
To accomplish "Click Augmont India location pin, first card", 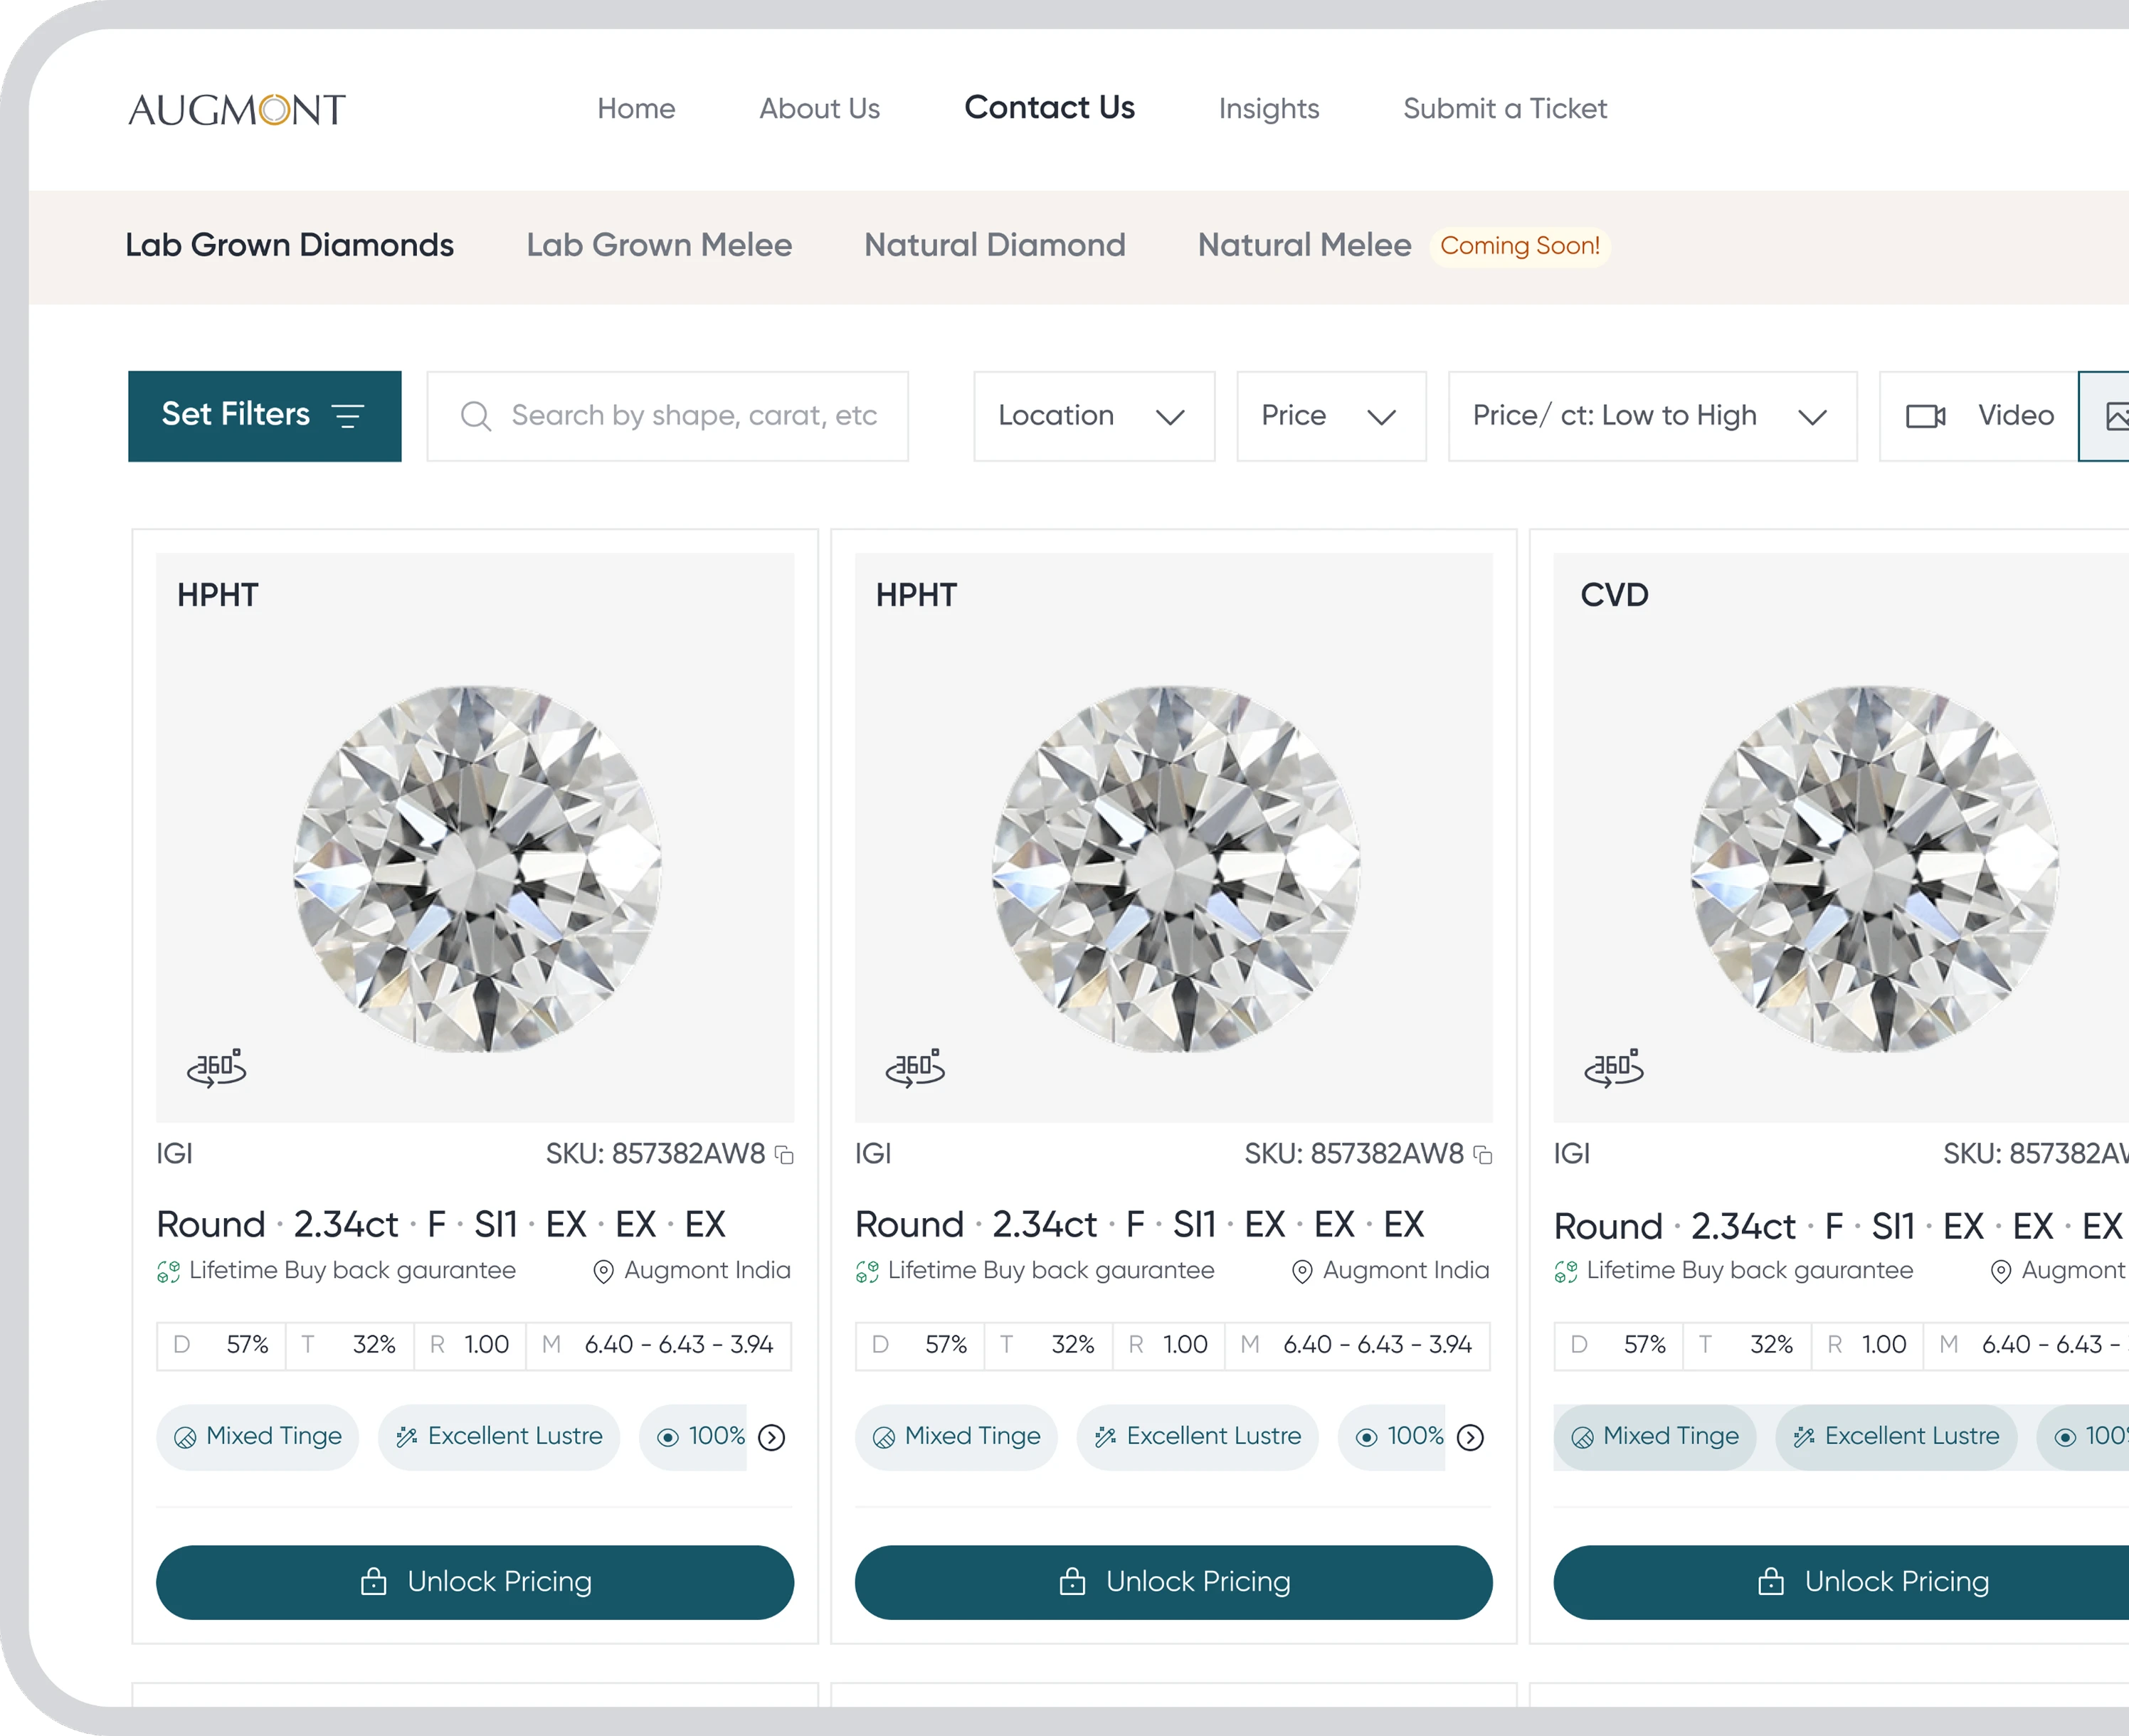I will [603, 1272].
